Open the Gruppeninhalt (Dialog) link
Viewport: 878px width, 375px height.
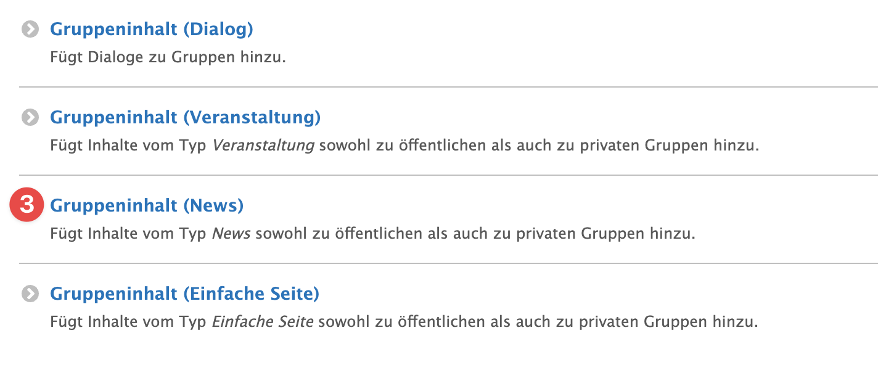152,29
